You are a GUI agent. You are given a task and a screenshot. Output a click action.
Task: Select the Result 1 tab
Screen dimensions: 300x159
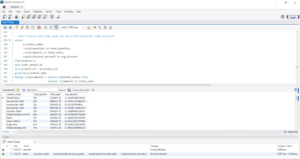[7, 132]
